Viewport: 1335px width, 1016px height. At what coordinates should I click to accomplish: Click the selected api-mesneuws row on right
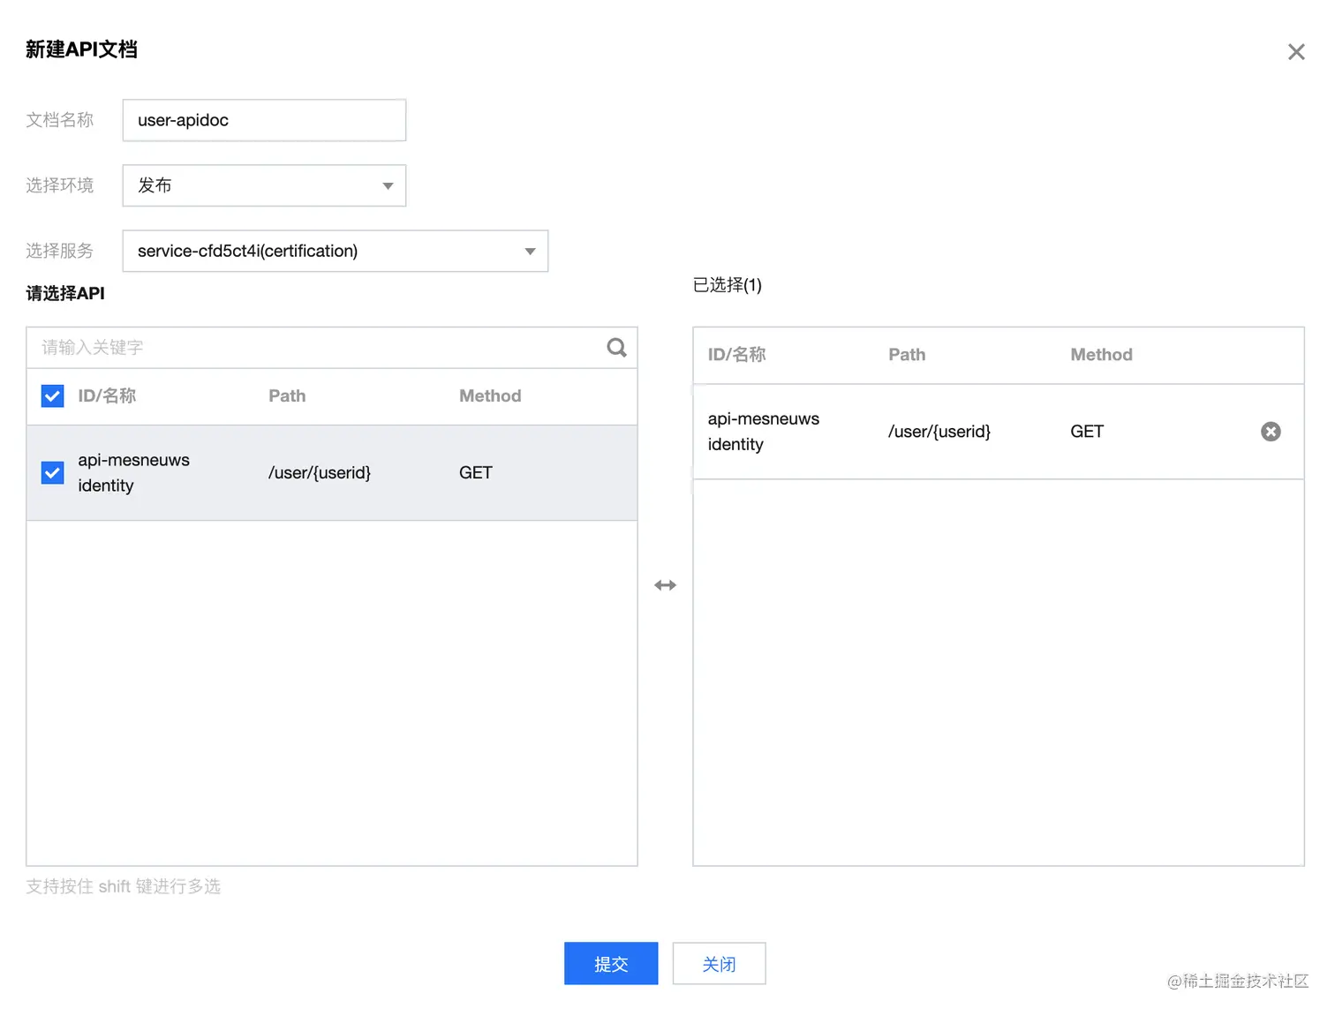(939, 432)
